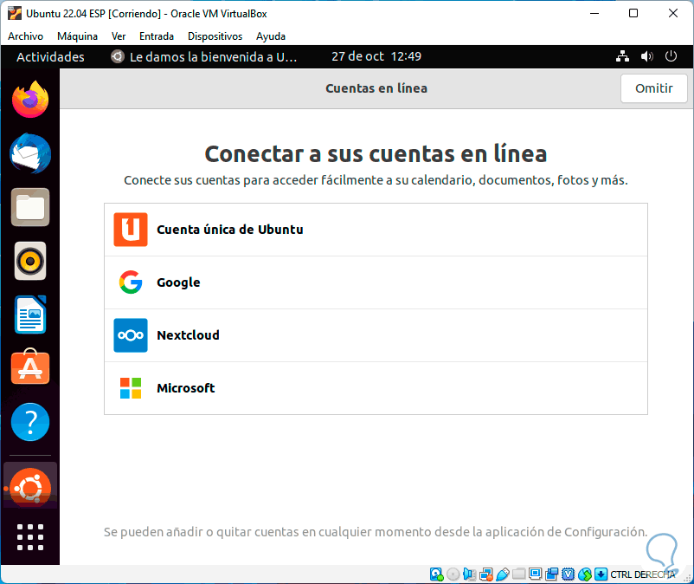
Task: Click VirtualBox mouse integration status icon
Action: (584, 574)
